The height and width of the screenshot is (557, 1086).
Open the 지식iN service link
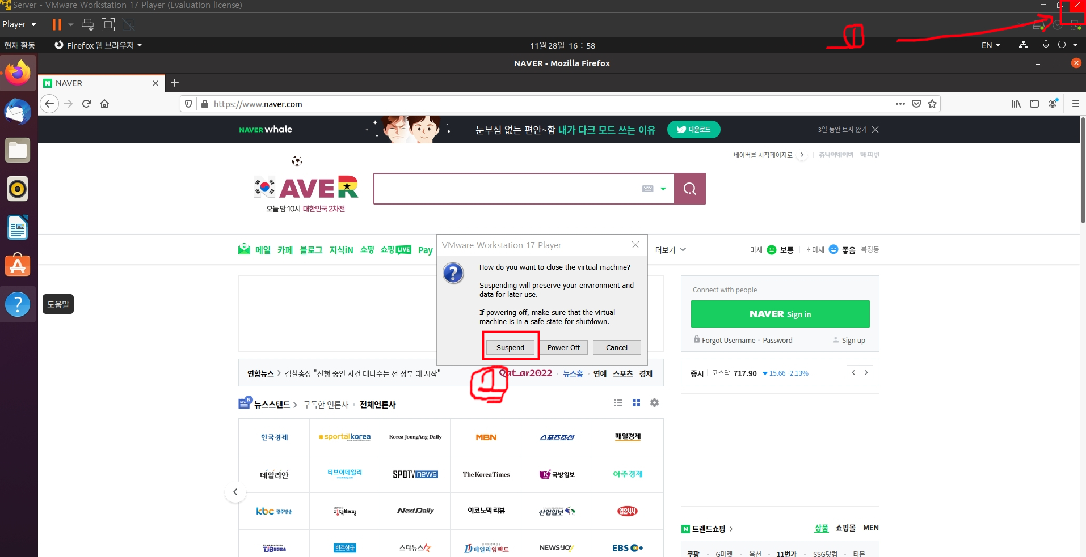click(341, 250)
